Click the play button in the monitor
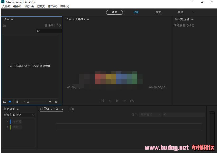Viewport: 217px width, 153px height. [x=117, y=101]
